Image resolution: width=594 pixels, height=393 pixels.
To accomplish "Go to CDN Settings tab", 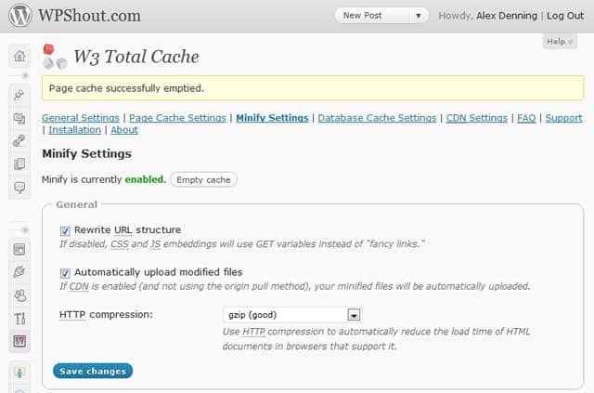I will tap(475, 118).
